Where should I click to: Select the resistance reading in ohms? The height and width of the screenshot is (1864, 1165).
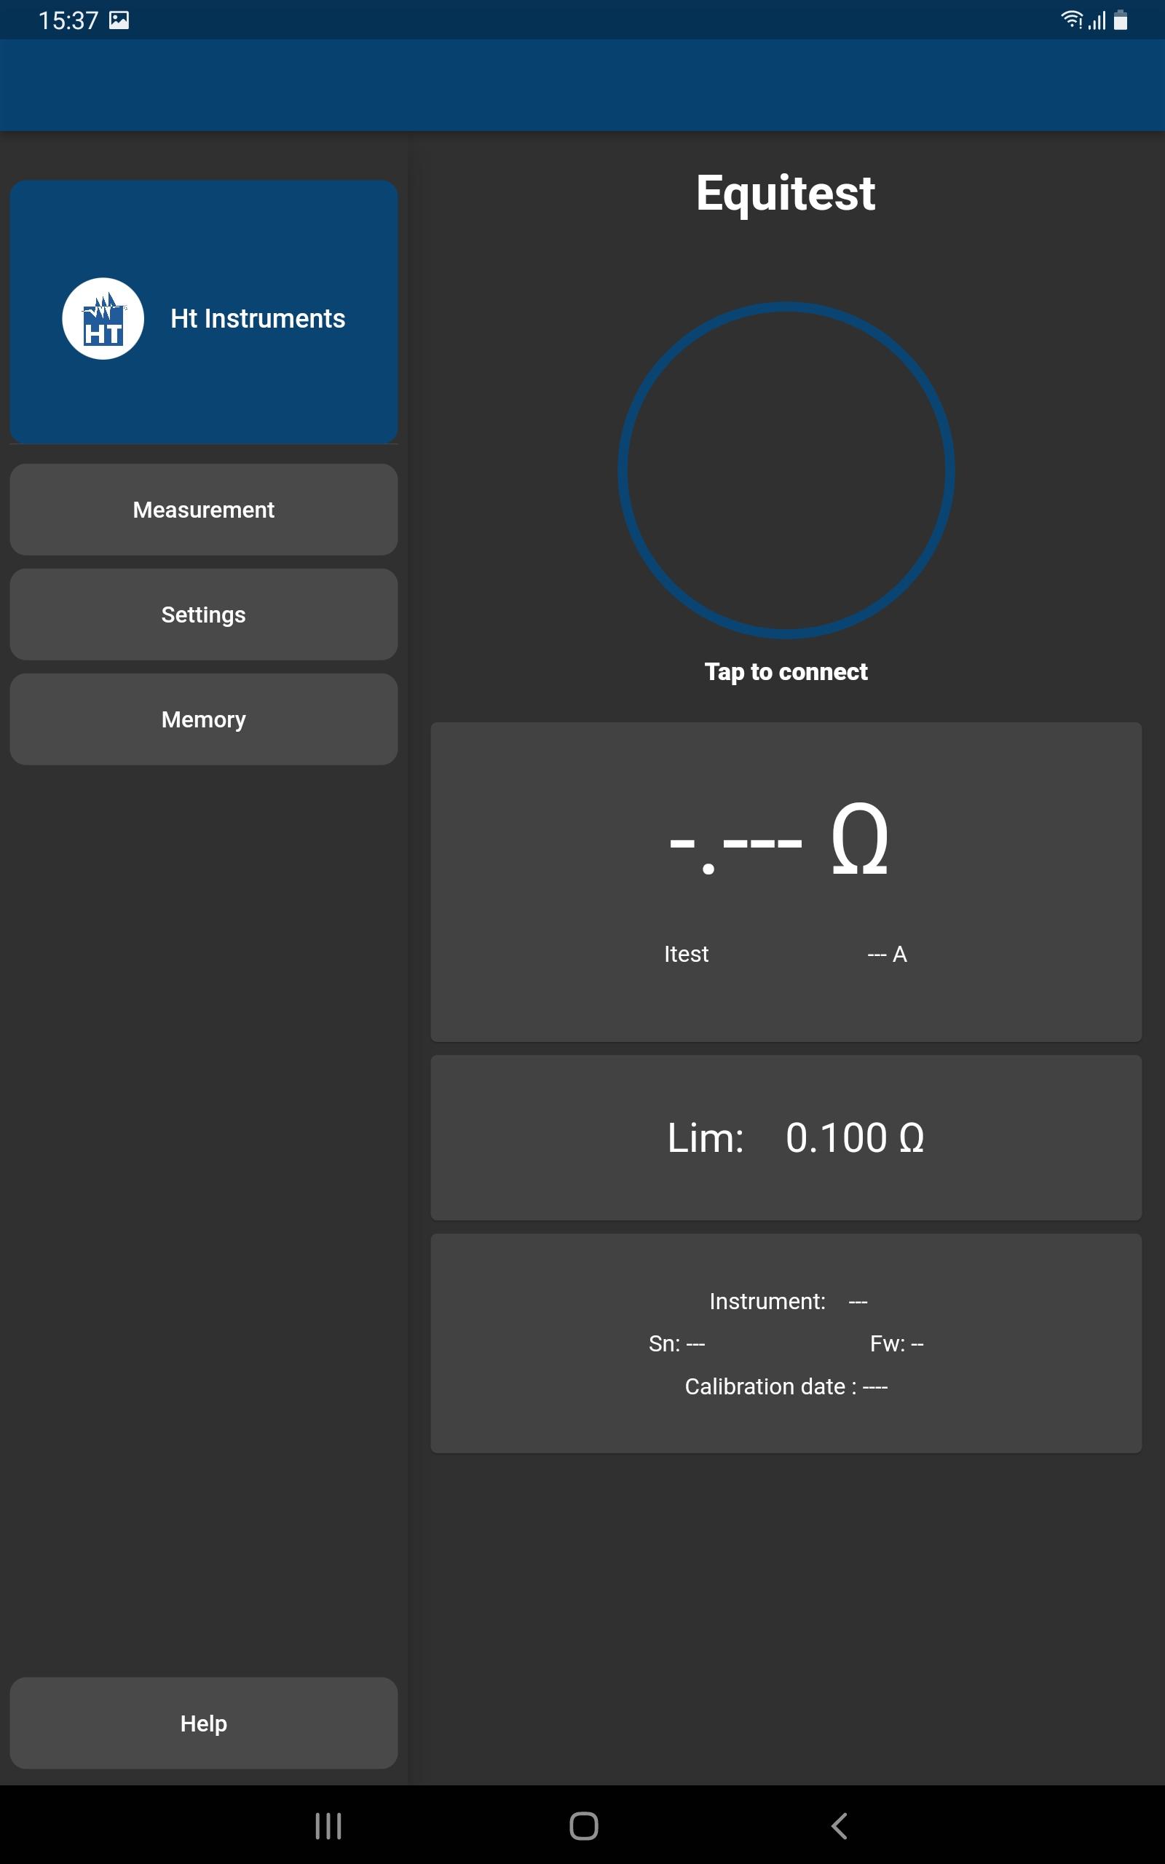coord(779,840)
